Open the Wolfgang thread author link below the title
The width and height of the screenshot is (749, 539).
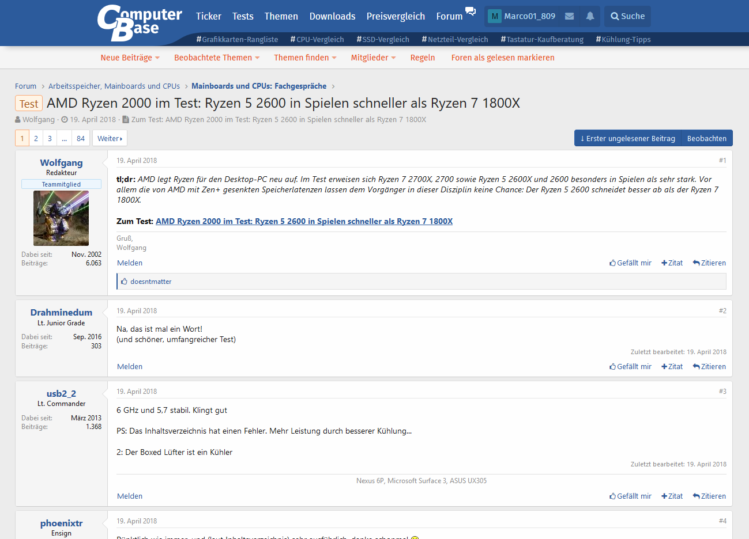pyautogui.click(x=39, y=120)
